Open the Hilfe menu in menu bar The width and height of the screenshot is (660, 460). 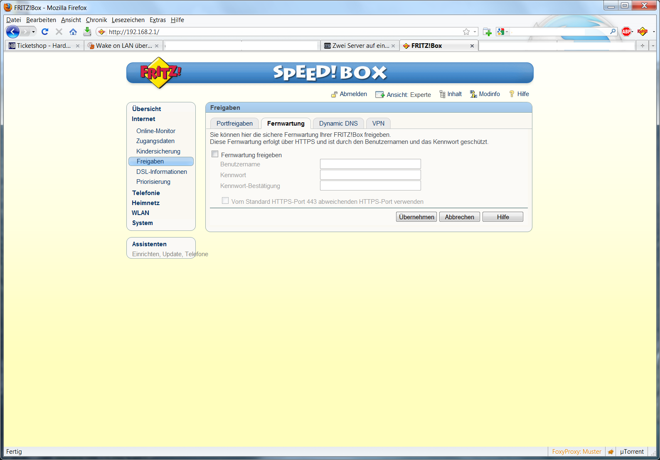(x=177, y=20)
